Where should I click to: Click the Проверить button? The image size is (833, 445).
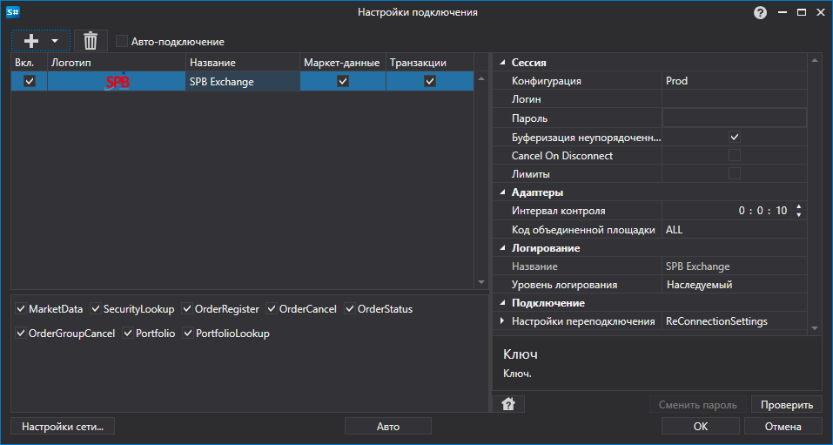pos(787,405)
